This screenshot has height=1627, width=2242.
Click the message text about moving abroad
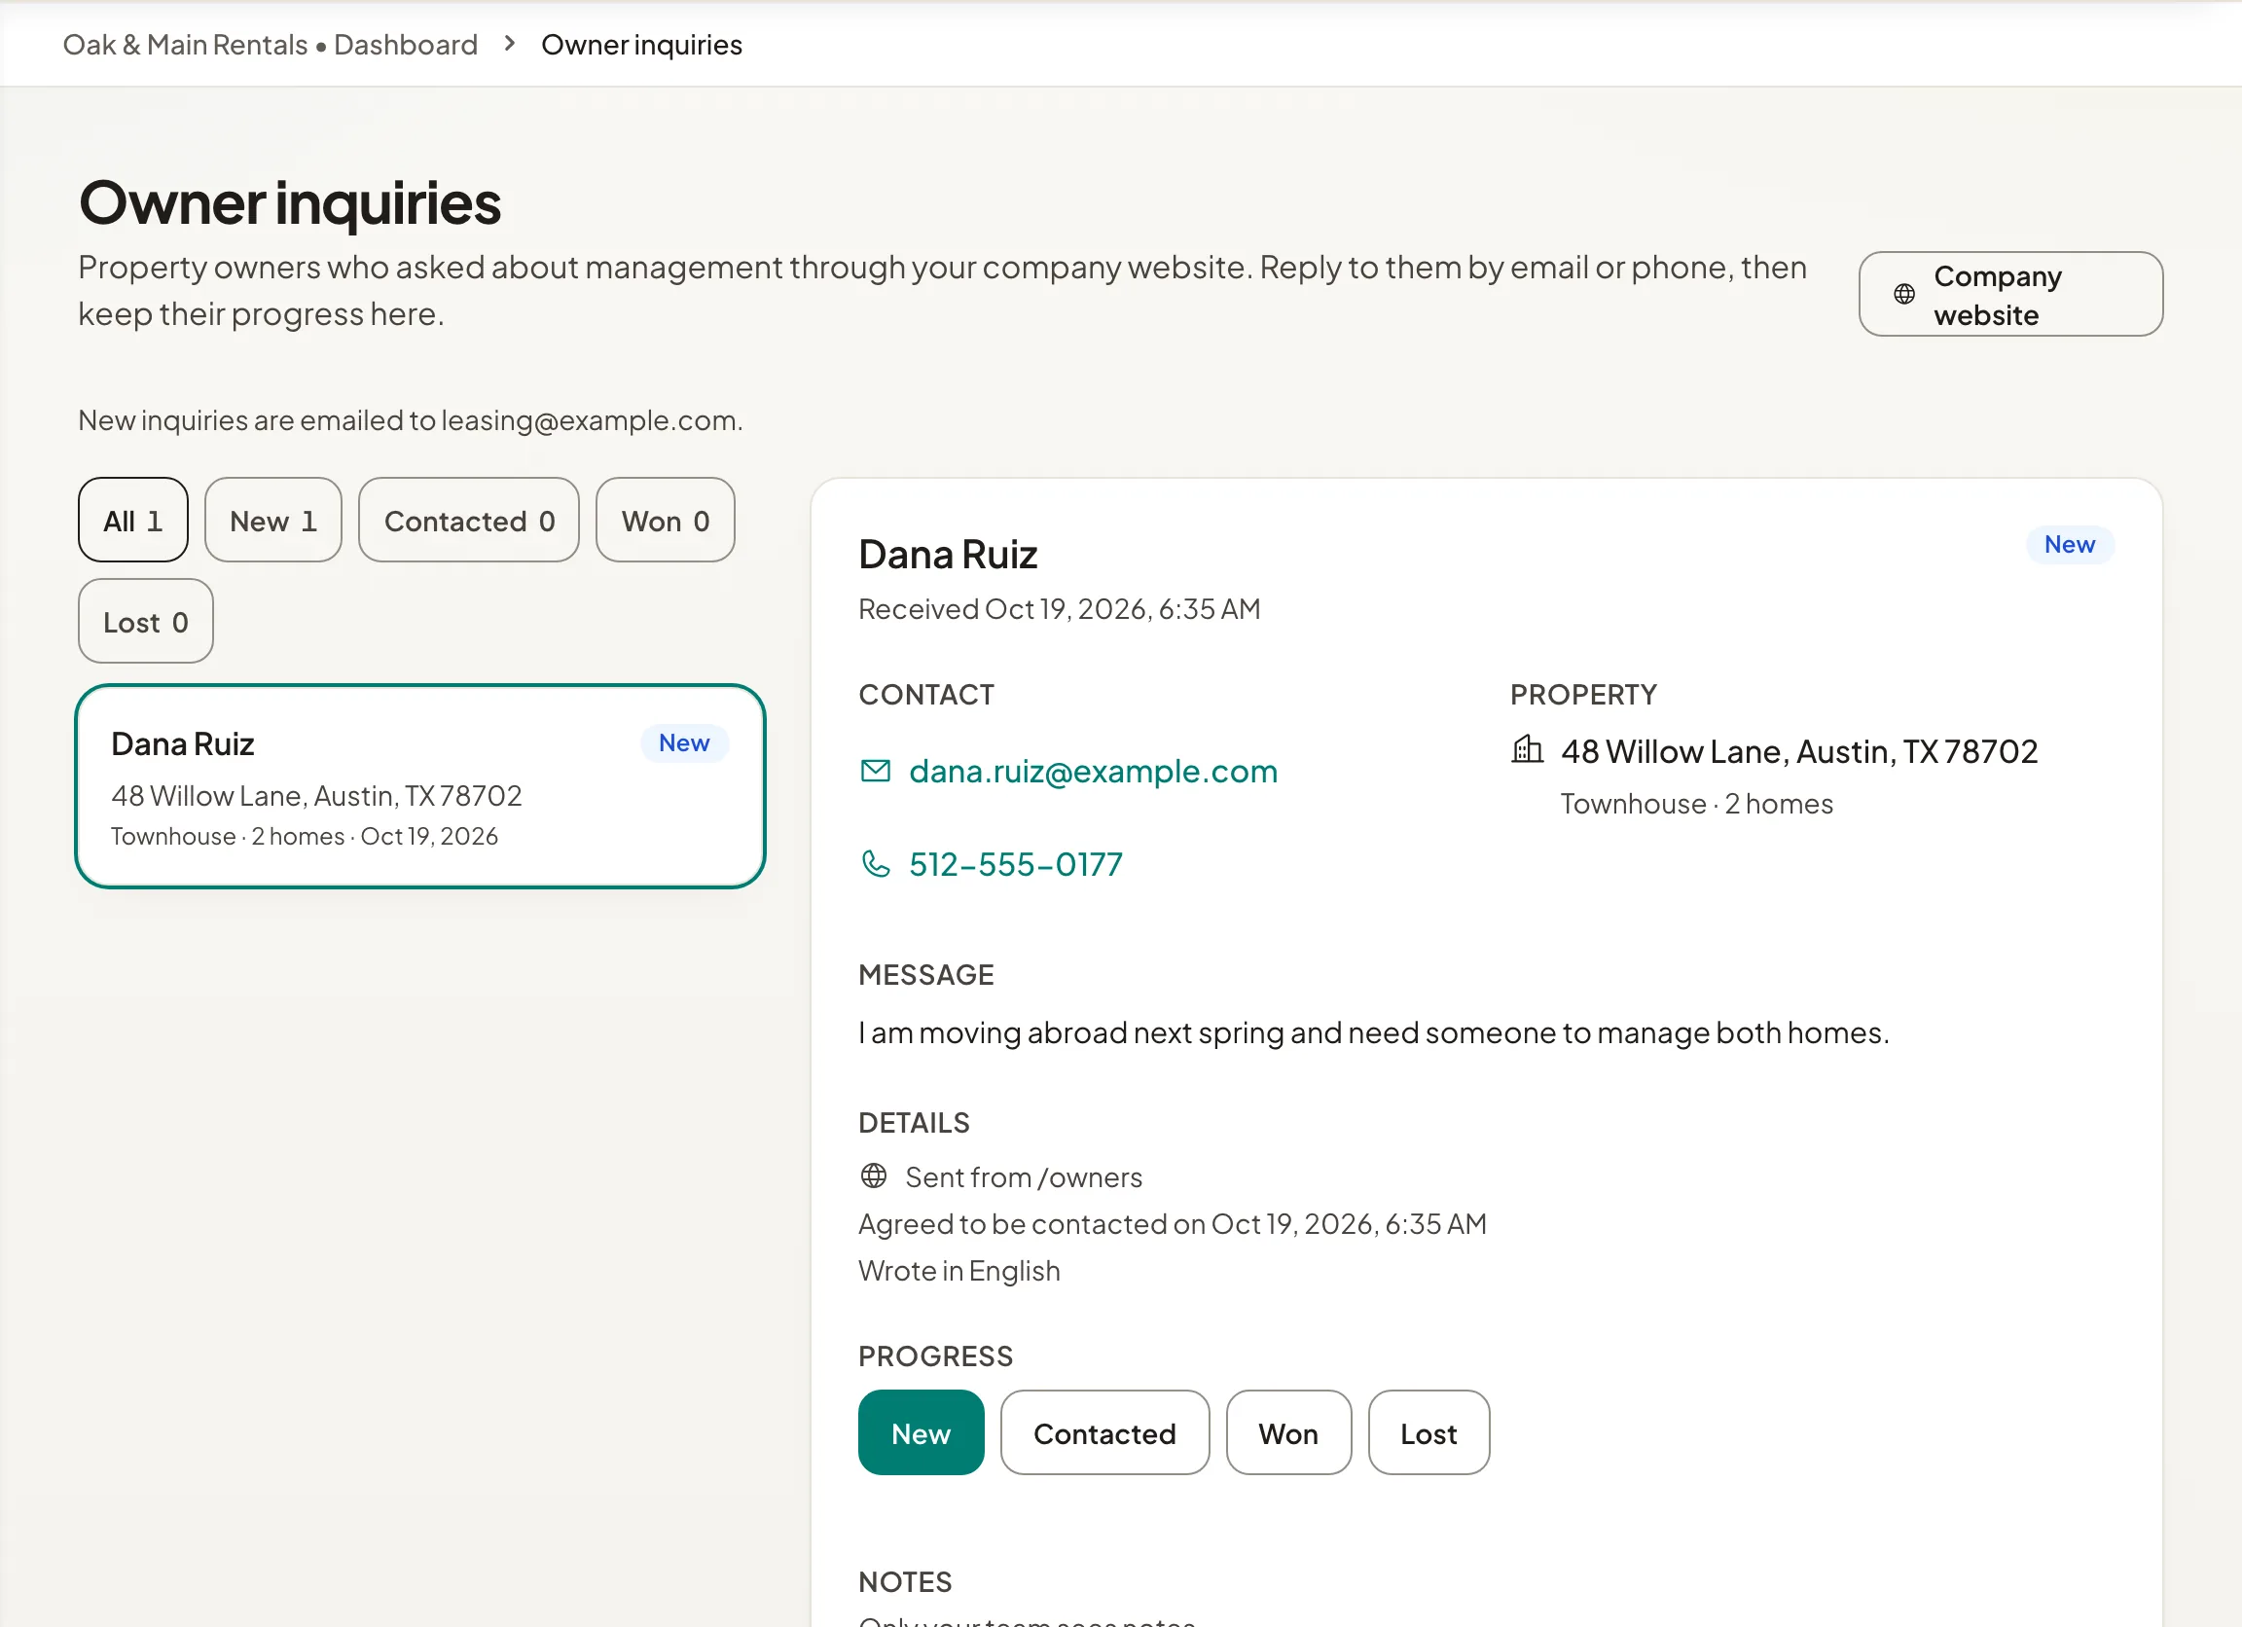click(x=1373, y=1031)
